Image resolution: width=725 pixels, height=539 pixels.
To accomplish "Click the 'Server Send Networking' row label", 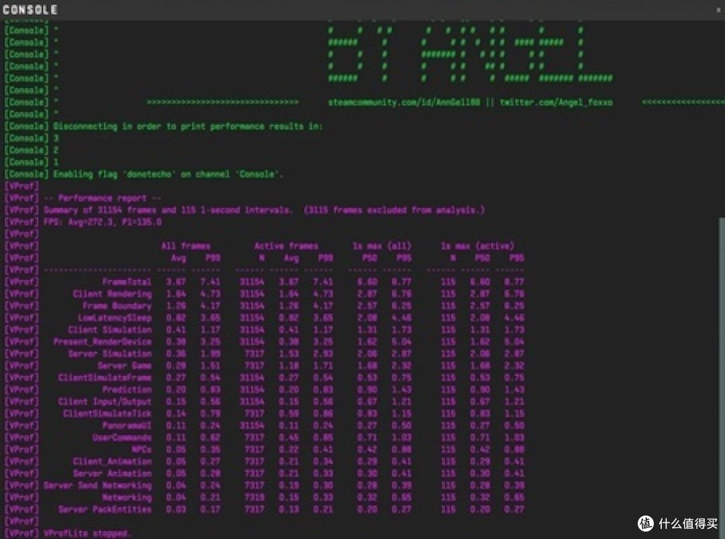I will (97, 486).
